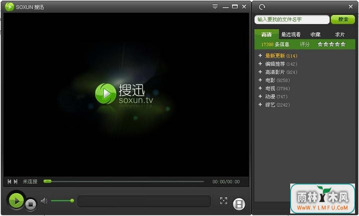Click the 17398 条信息 count text
This screenshot has width=359, height=216.
(275, 44)
